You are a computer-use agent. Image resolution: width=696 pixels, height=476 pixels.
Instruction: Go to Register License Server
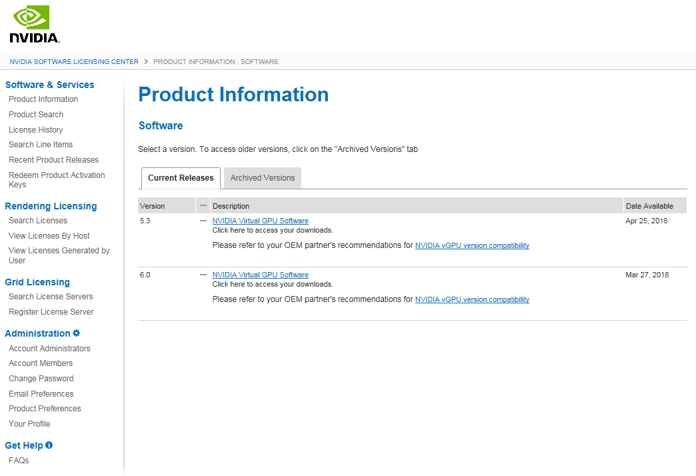tap(51, 312)
